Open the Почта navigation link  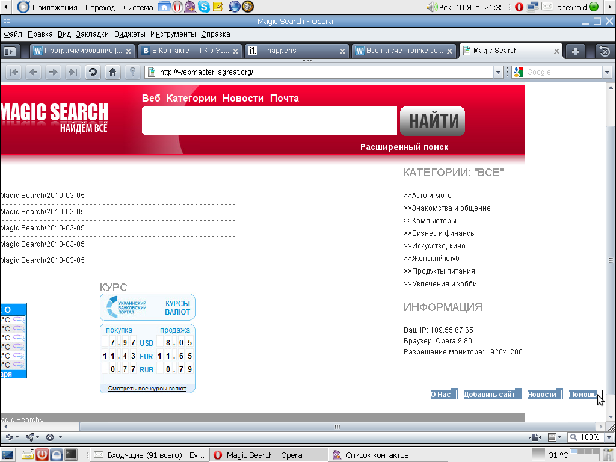pyautogui.click(x=285, y=98)
